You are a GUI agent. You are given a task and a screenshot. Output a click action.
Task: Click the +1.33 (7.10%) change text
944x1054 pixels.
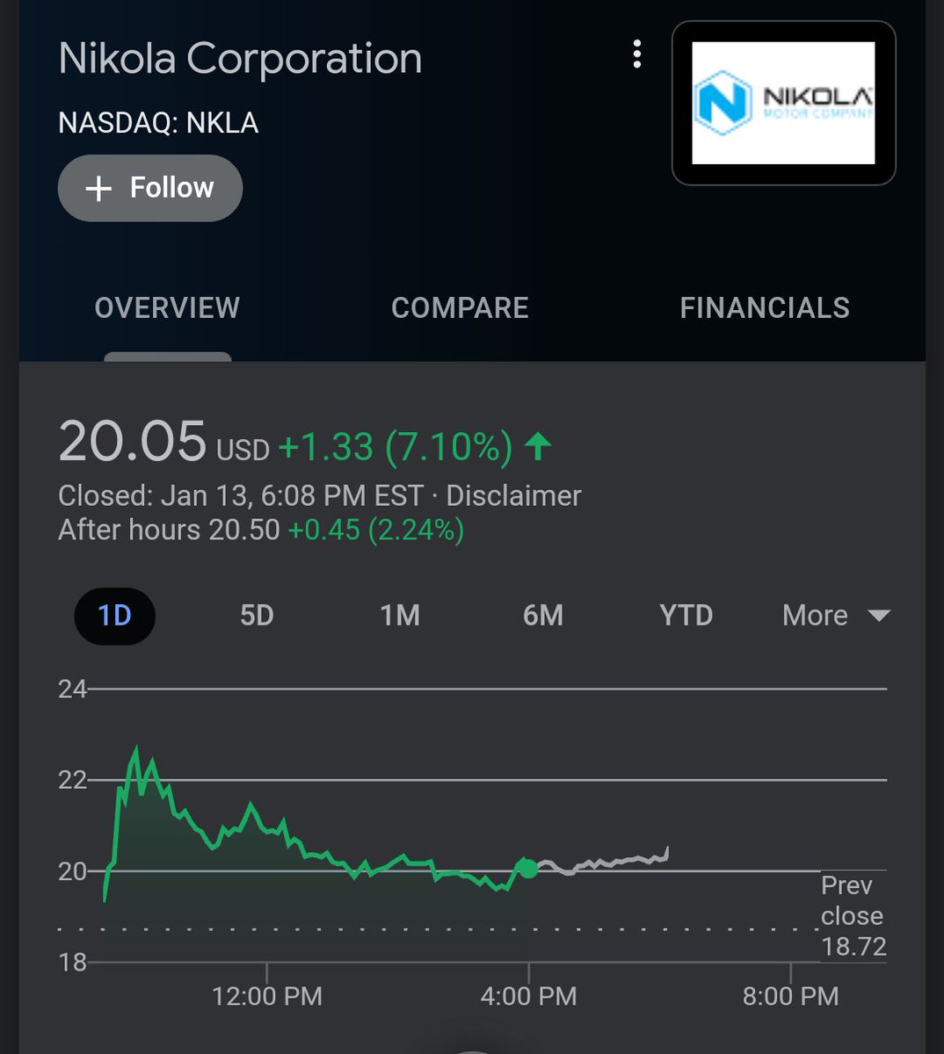pos(396,447)
